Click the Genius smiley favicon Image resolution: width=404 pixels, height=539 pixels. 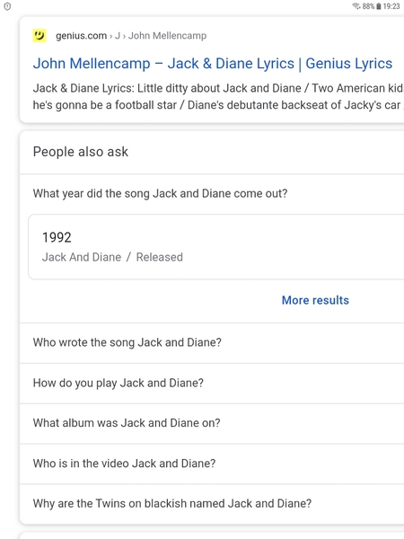[40, 35]
